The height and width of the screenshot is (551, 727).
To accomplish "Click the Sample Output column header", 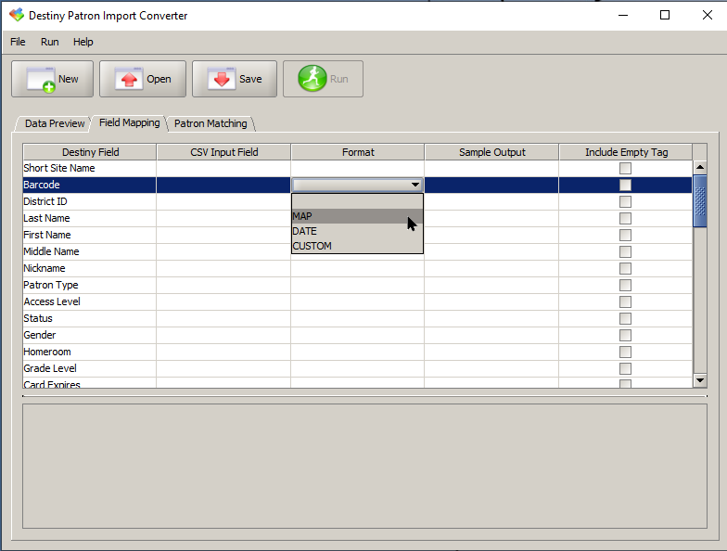I will click(491, 152).
